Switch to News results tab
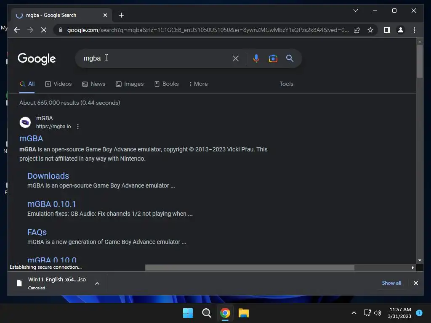Viewport: 431px width, 323px height. 94,84
